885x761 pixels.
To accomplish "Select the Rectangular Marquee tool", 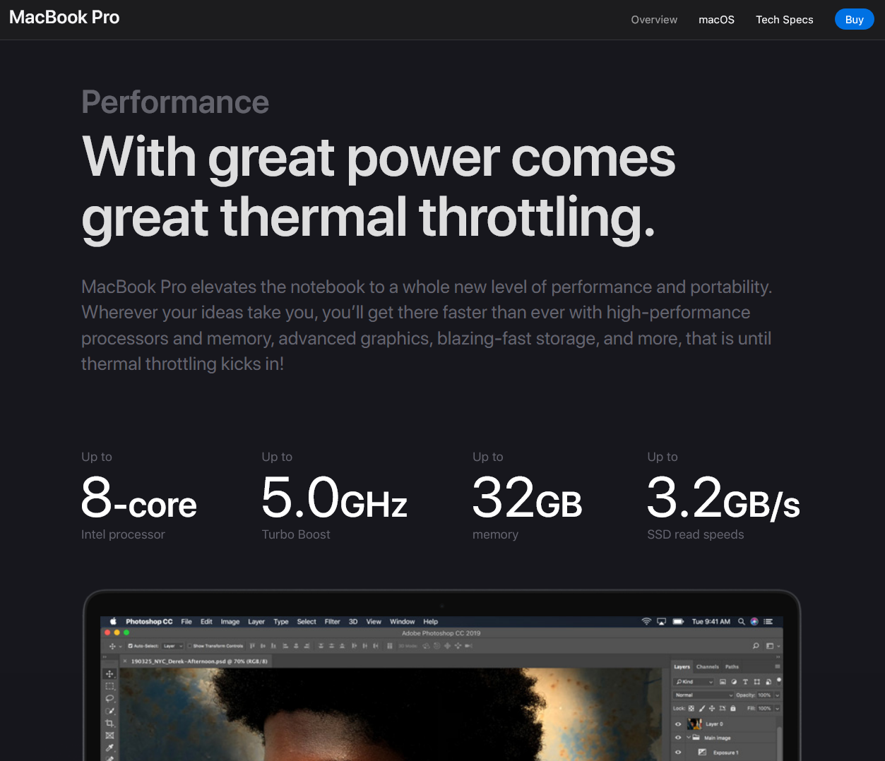I will (x=109, y=686).
